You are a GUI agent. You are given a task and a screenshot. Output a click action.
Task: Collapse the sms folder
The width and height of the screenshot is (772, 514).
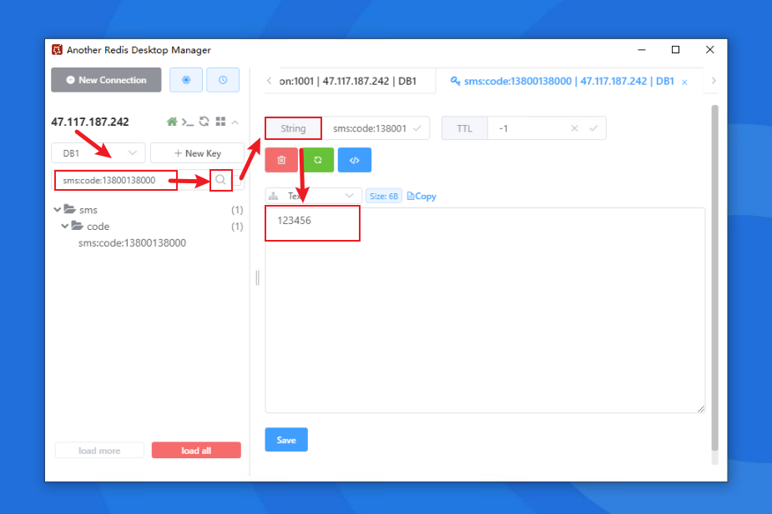[57, 210]
